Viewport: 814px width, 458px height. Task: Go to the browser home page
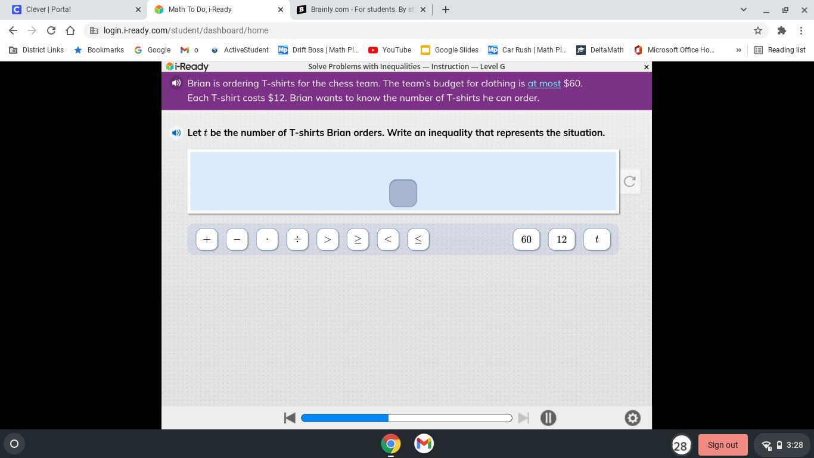[70, 30]
